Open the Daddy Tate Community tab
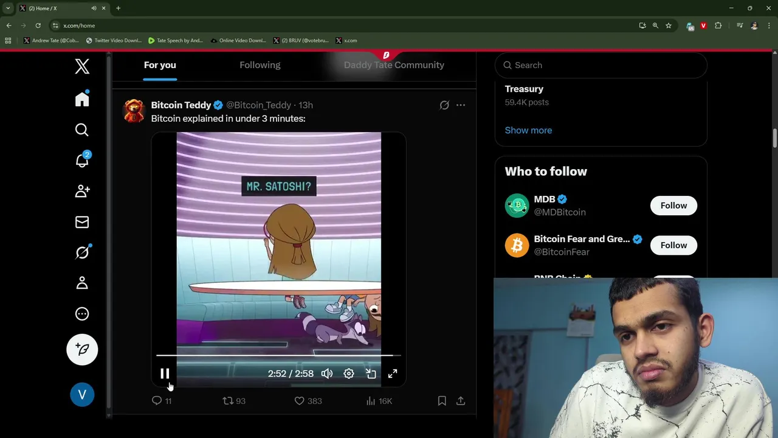The height and width of the screenshot is (438, 778). coord(394,65)
